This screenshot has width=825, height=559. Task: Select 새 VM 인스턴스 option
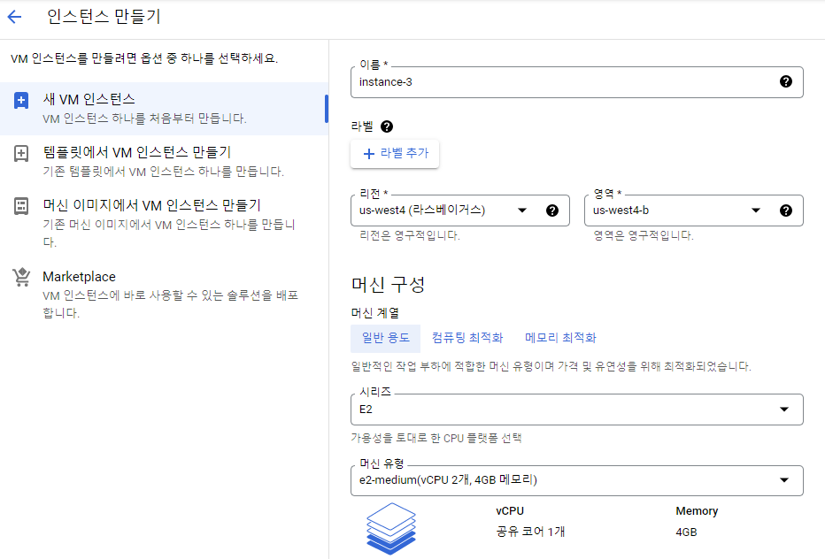(x=163, y=109)
